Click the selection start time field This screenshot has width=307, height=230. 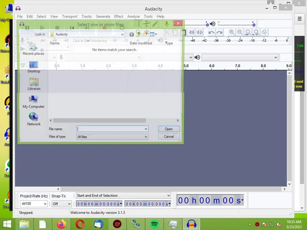(99, 204)
